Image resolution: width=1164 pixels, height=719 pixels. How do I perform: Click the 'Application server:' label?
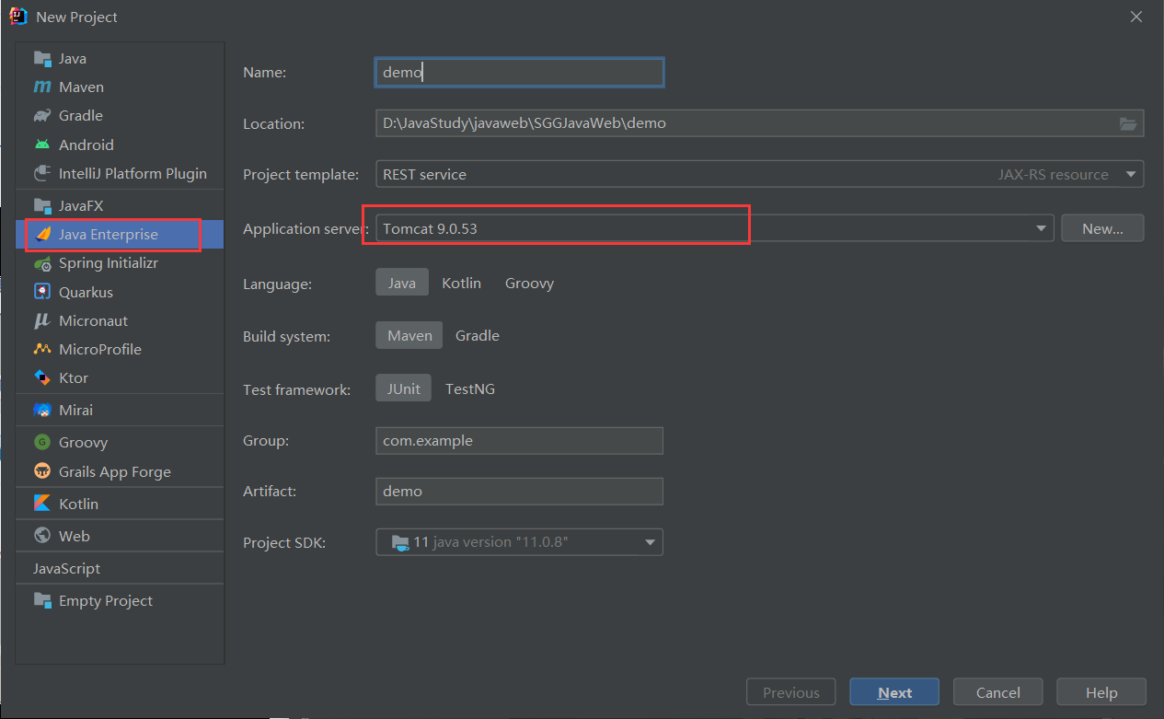point(305,229)
